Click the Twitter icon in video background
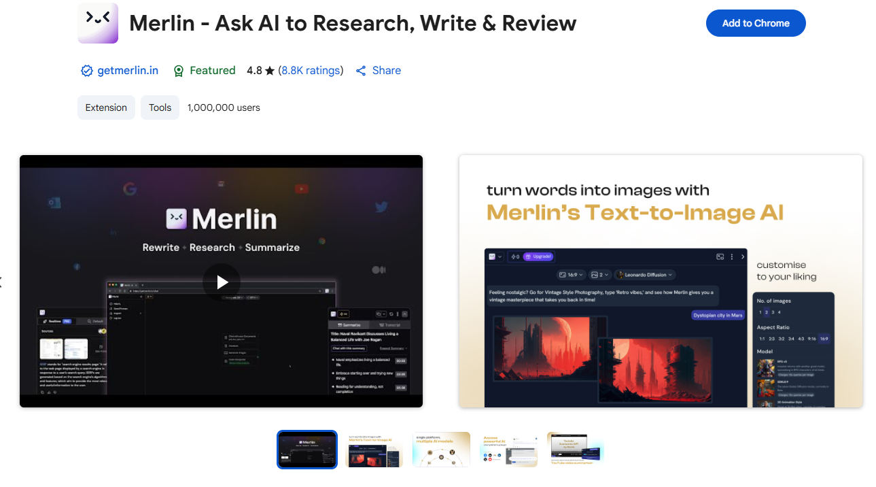The image size is (876, 487). (381, 207)
